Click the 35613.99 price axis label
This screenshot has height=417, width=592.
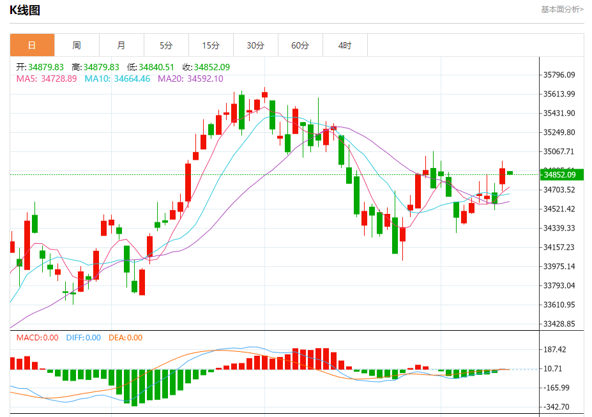point(559,94)
